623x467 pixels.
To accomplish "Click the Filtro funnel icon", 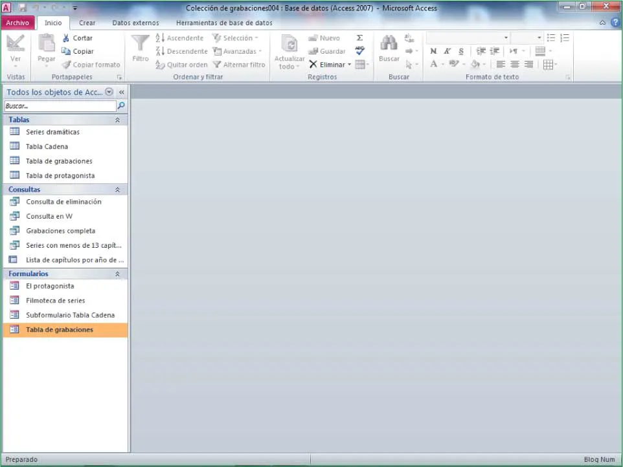I will click(x=140, y=43).
